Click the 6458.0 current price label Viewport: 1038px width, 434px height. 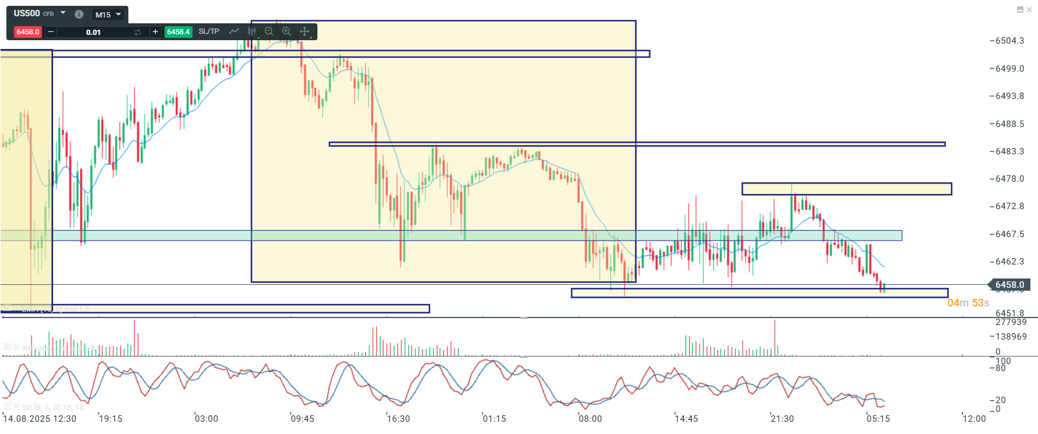(1009, 285)
